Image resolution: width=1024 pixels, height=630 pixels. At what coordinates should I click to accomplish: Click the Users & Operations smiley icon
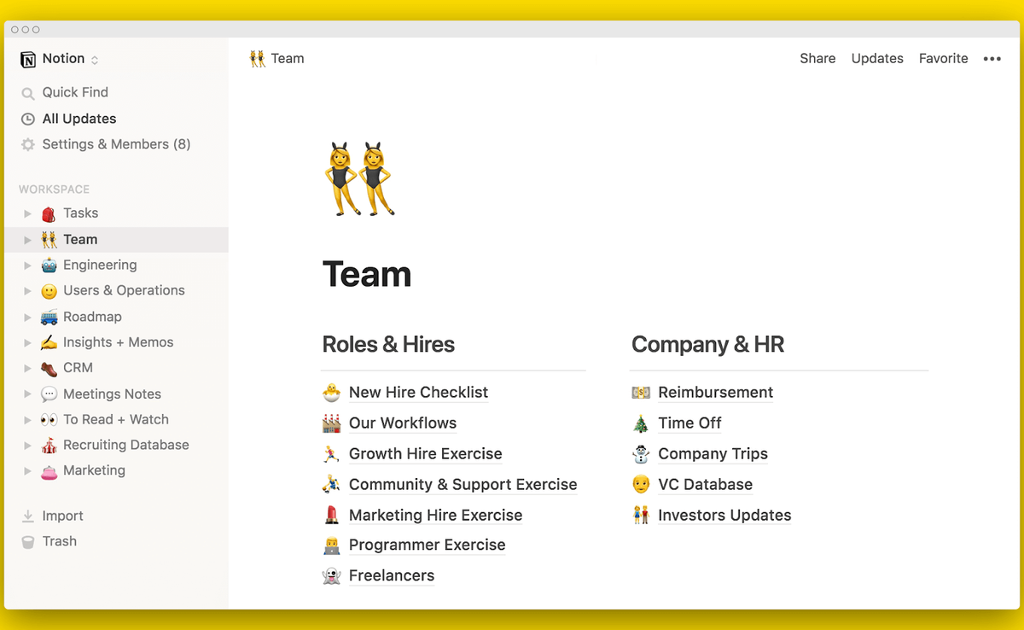pyautogui.click(x=49, y=291)
